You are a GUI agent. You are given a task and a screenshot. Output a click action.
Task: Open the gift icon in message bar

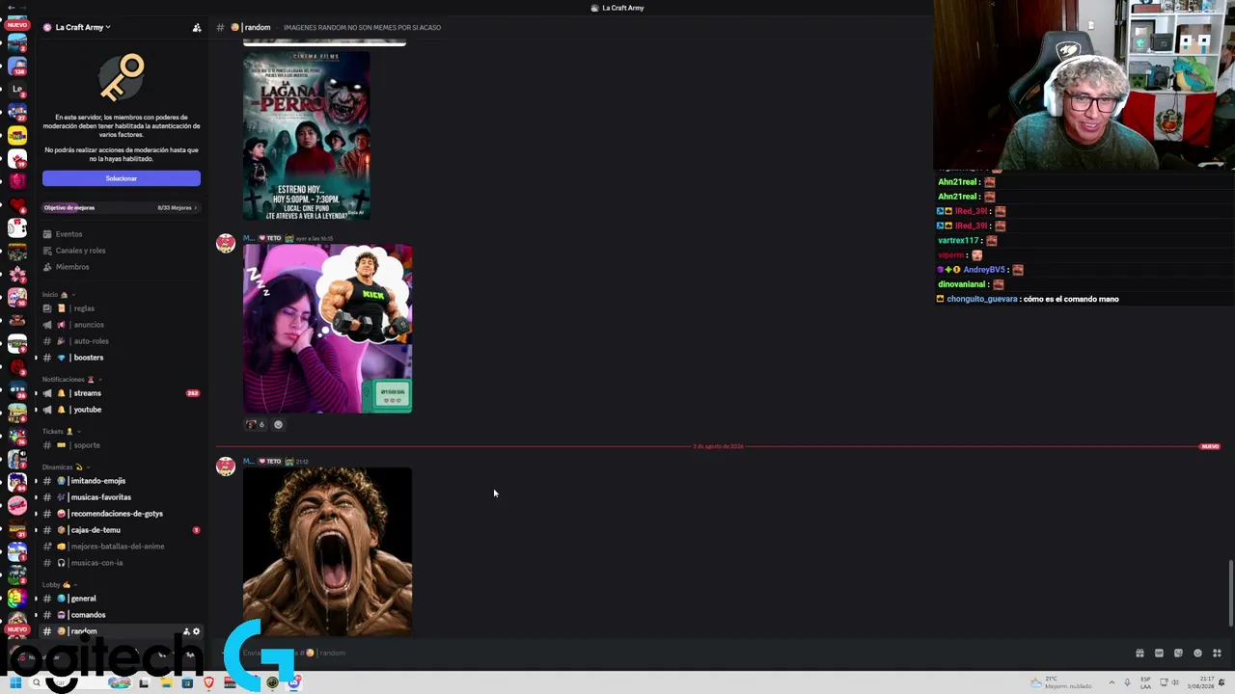click(x=1139, y=654)
